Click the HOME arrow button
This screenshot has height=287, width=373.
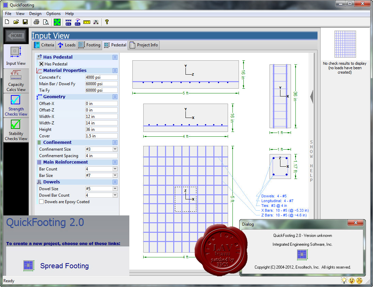pos(16,36)
